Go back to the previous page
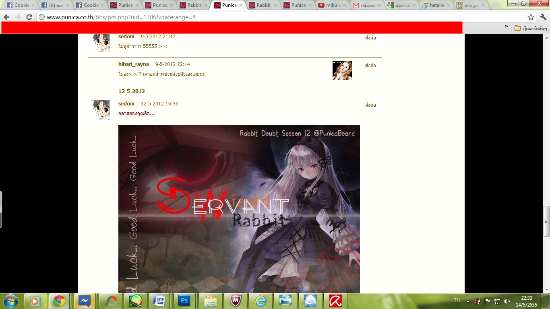 click(x=6, y=17)
